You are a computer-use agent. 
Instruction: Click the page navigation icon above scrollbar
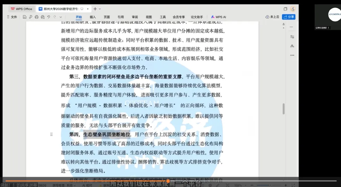[x=283, y=24]
